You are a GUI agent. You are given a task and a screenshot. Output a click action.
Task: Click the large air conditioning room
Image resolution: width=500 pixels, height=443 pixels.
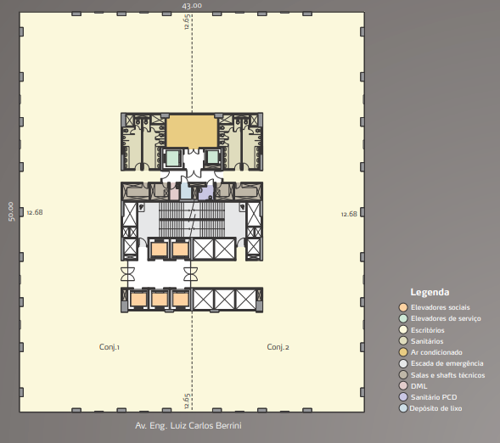click(x=192, y=132)
